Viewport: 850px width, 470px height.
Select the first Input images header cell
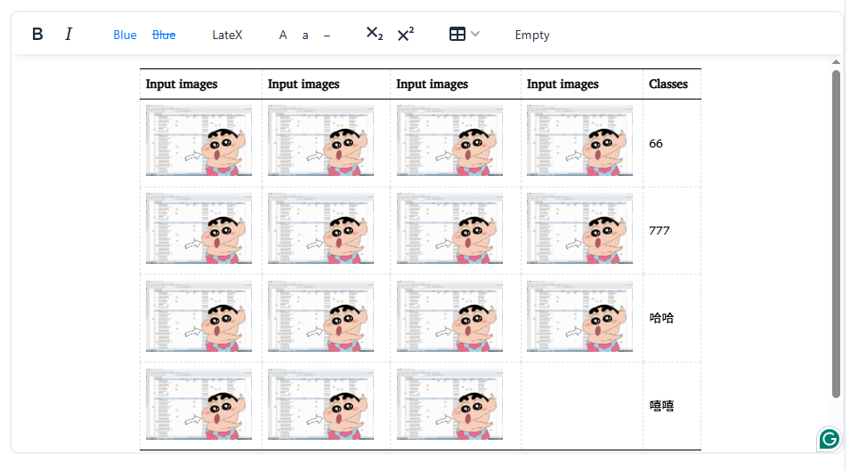(x=201, y=84)
